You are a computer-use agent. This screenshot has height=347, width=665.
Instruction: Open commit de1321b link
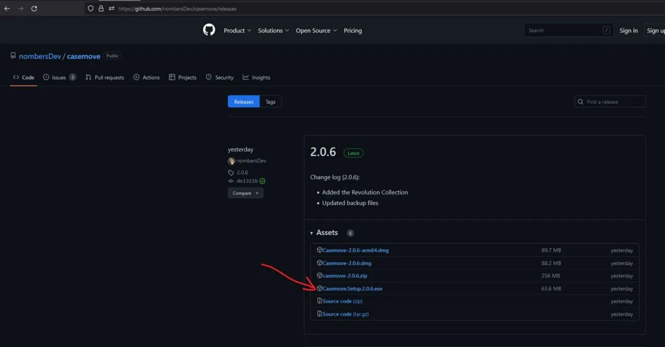pos(247,181)
